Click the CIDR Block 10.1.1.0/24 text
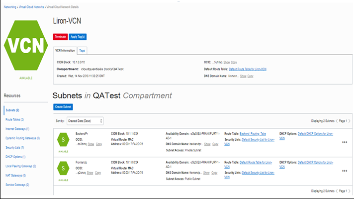This screenshot has height=199, width=354. click(125, 134)
